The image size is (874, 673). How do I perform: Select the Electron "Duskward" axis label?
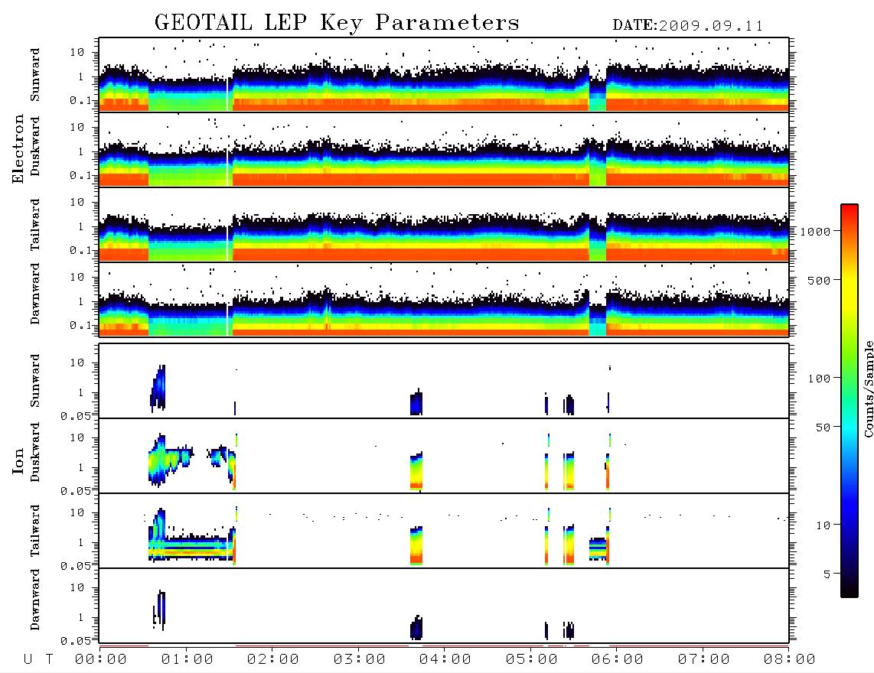tap(35, 146)
